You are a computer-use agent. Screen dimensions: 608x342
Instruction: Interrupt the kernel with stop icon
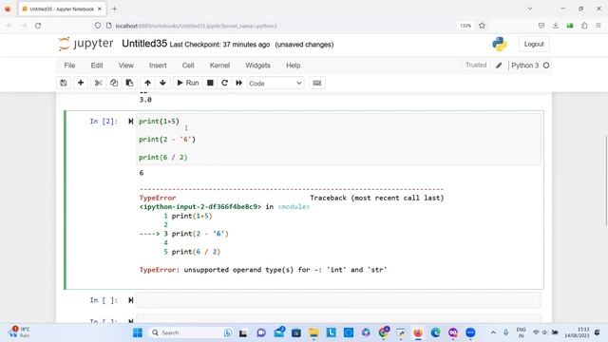click(x=210, y=83)
